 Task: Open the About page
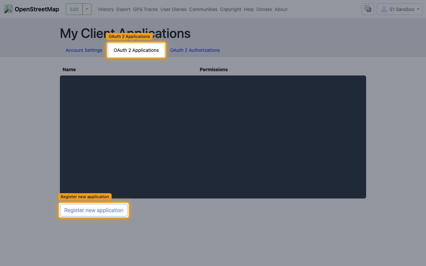click(281, 9)
